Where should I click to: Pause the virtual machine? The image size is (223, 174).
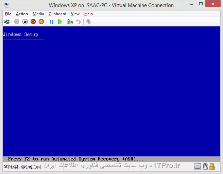pos(52,22)
